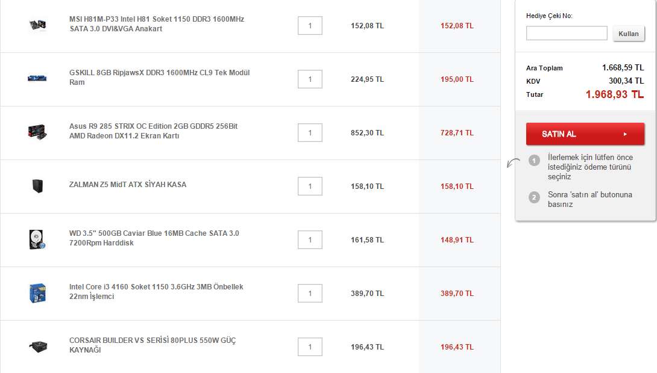Click the Kullan gift voucher button
The height and width of the screenshot is (373, 657).
[628, 34]
